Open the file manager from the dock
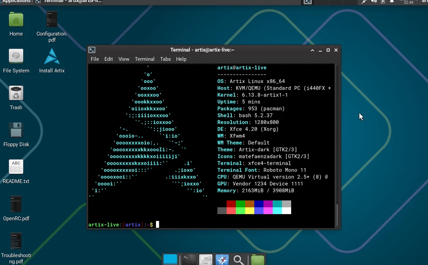 point(205,259)
